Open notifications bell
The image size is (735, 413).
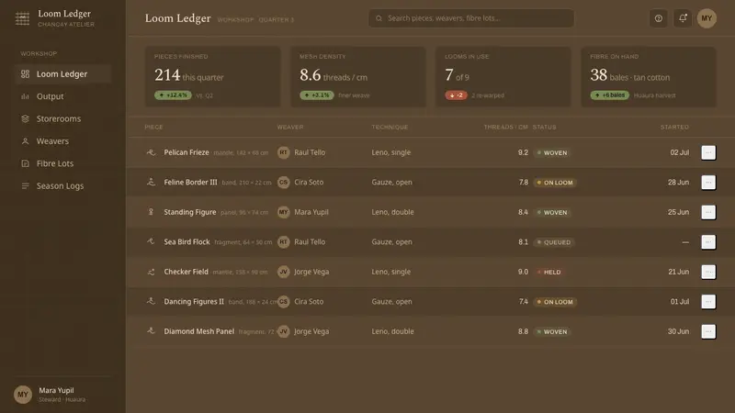683,18
